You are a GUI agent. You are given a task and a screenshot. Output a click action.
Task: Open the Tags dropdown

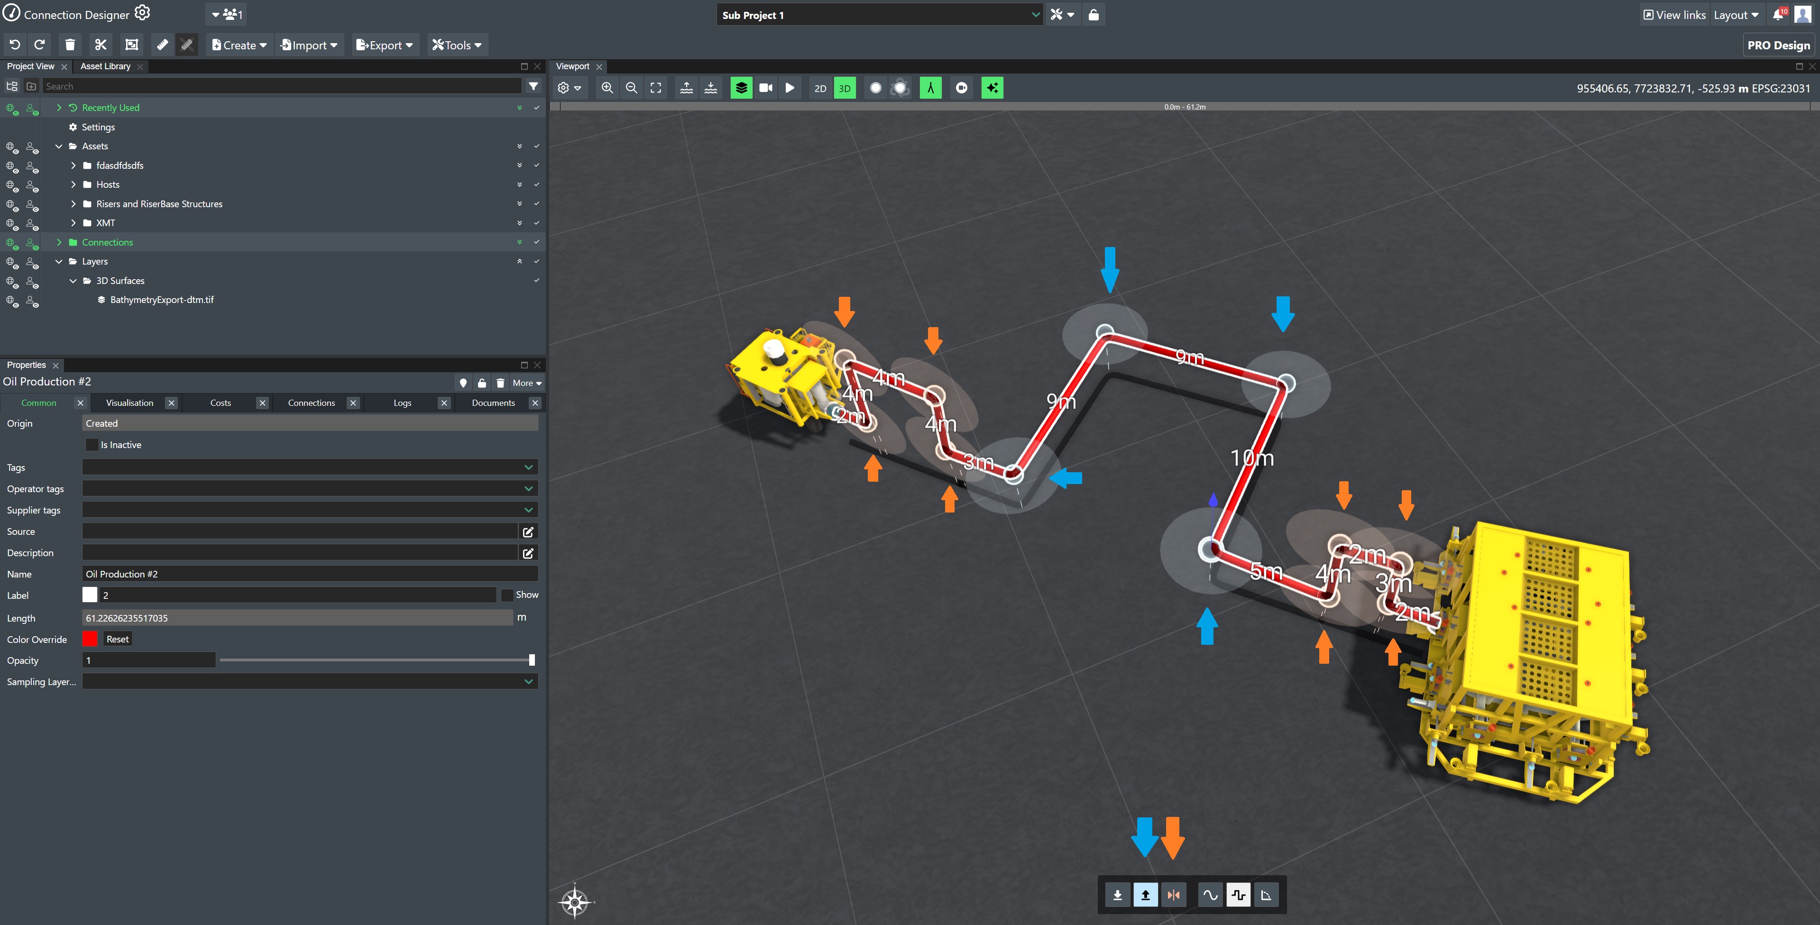pyautogui.click(x=310, y=467)
